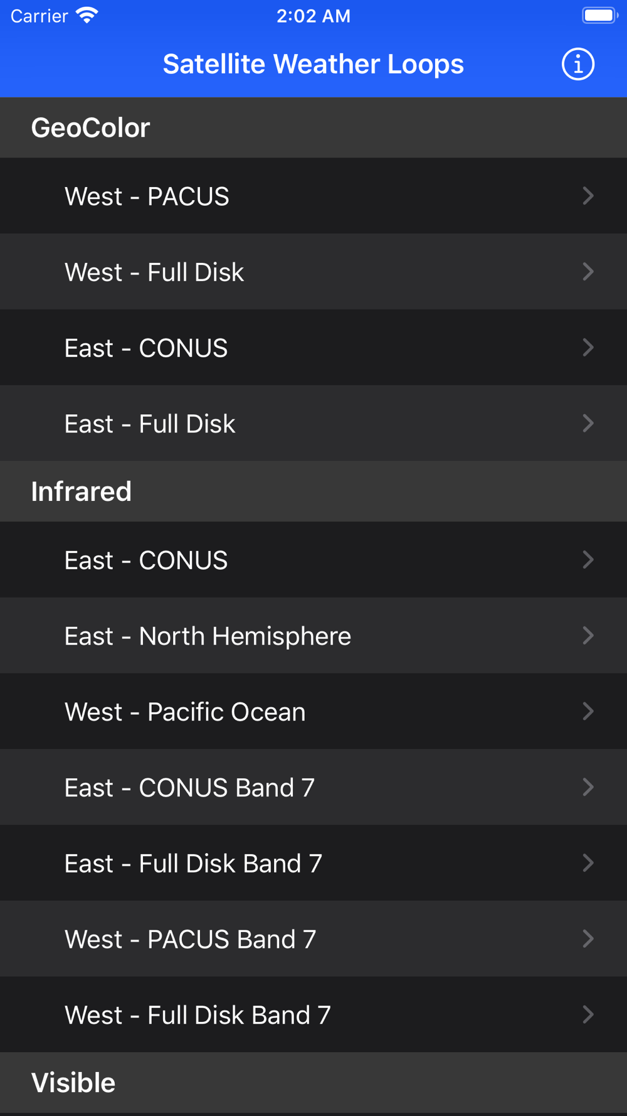Tap chevron next to GeoColor East - CONUS
This screenshot has width=627, height=1116.
588,348
